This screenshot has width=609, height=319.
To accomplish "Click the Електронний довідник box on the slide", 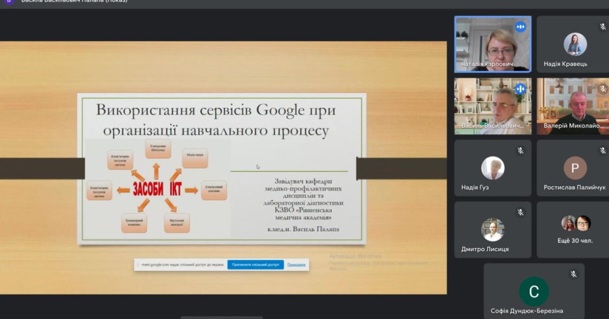I will (x=214, y=190).
